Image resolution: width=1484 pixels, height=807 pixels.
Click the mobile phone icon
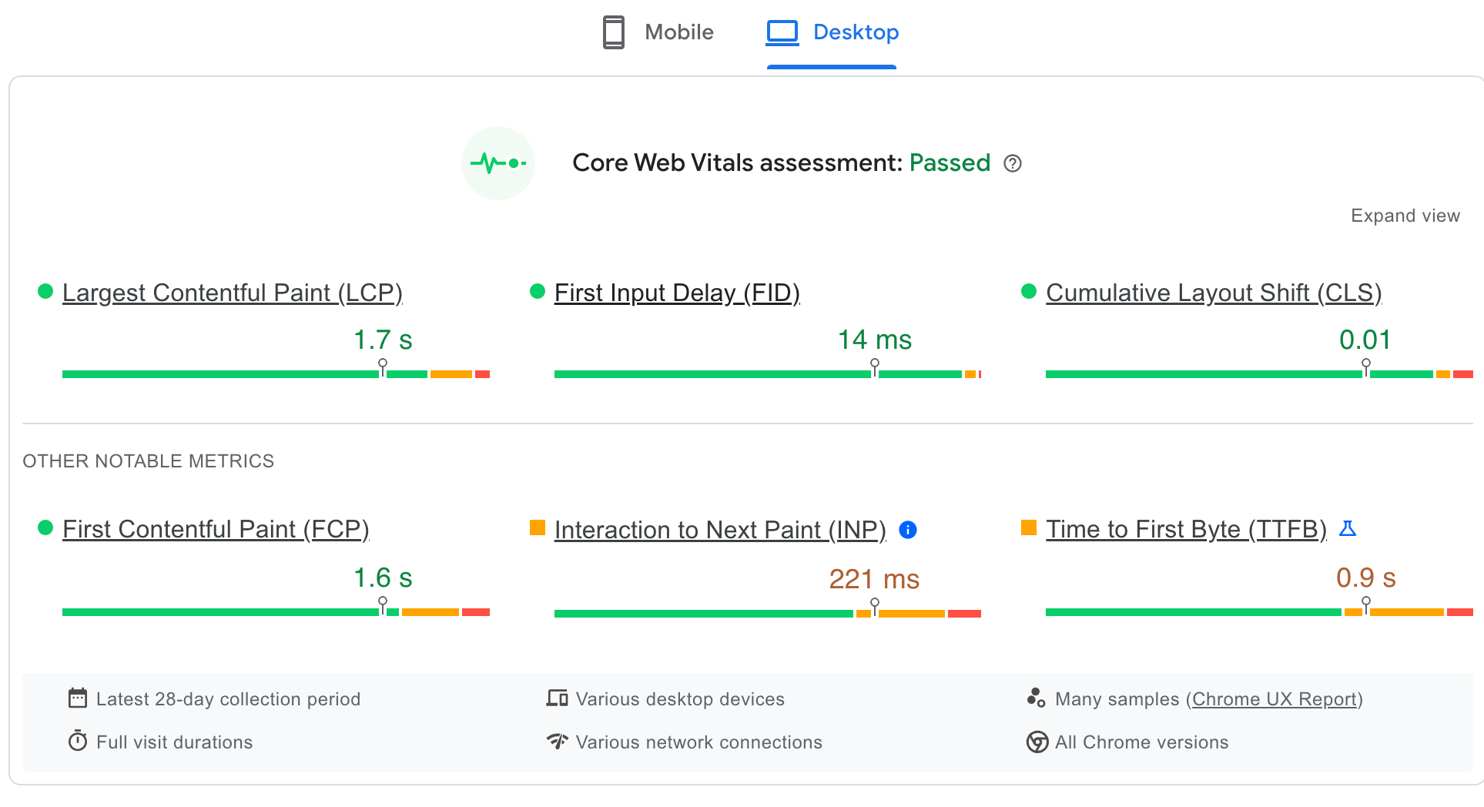coord(614,32)
